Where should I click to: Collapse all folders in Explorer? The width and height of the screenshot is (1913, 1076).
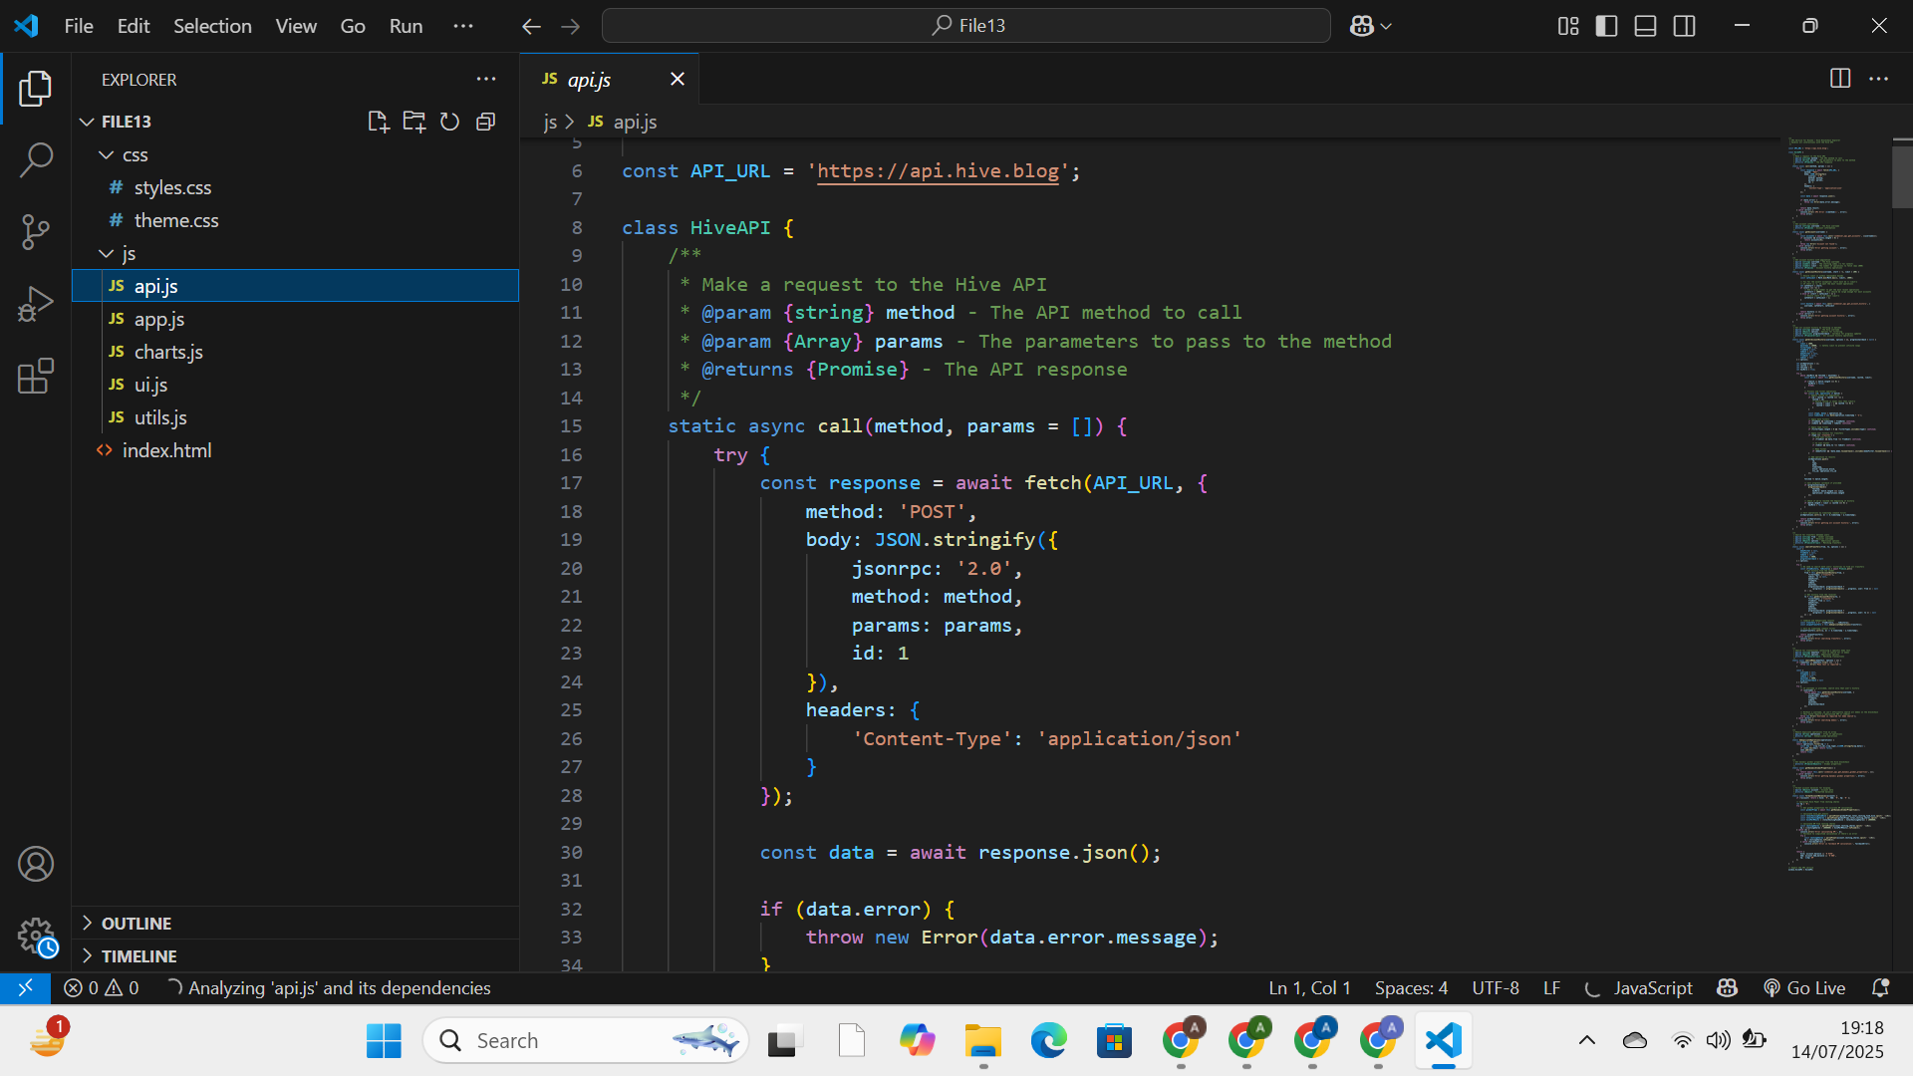[485, 122]
